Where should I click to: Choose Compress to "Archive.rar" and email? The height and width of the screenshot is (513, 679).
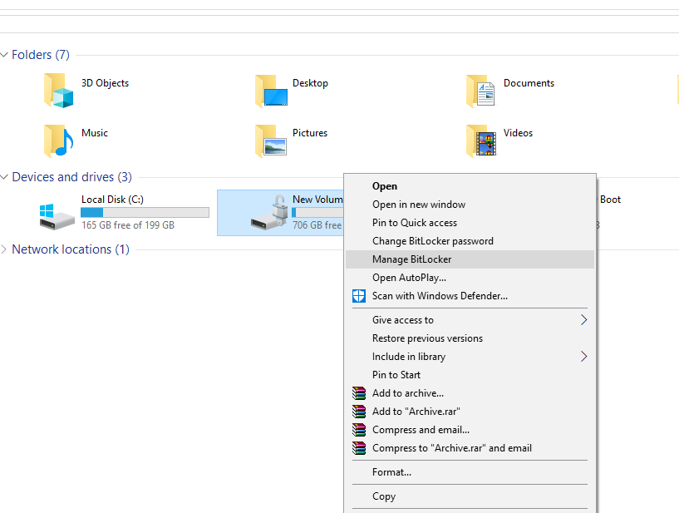(x=470, y=448)
